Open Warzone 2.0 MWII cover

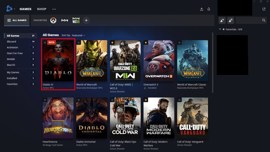coord(125,61)
